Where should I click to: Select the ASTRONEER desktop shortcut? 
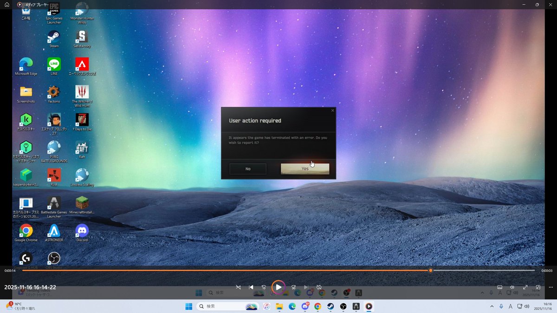click(x=54, y=233)
